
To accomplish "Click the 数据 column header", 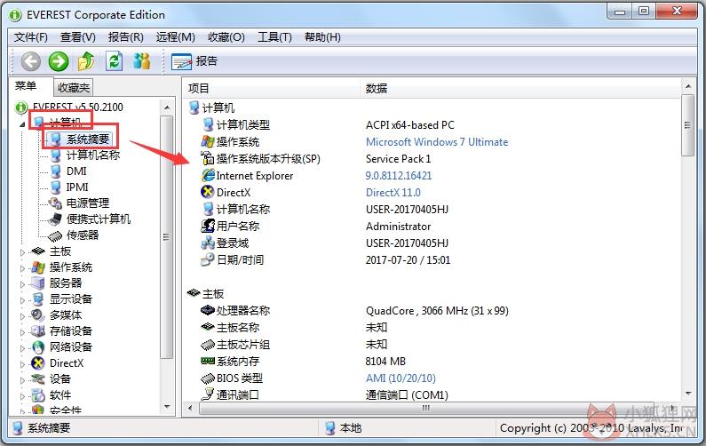I will (x=520, y=88).
